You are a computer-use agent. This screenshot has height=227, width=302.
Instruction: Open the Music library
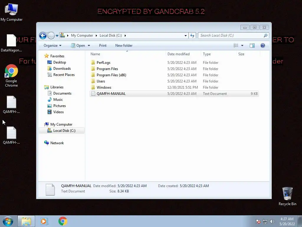(58, 99)
